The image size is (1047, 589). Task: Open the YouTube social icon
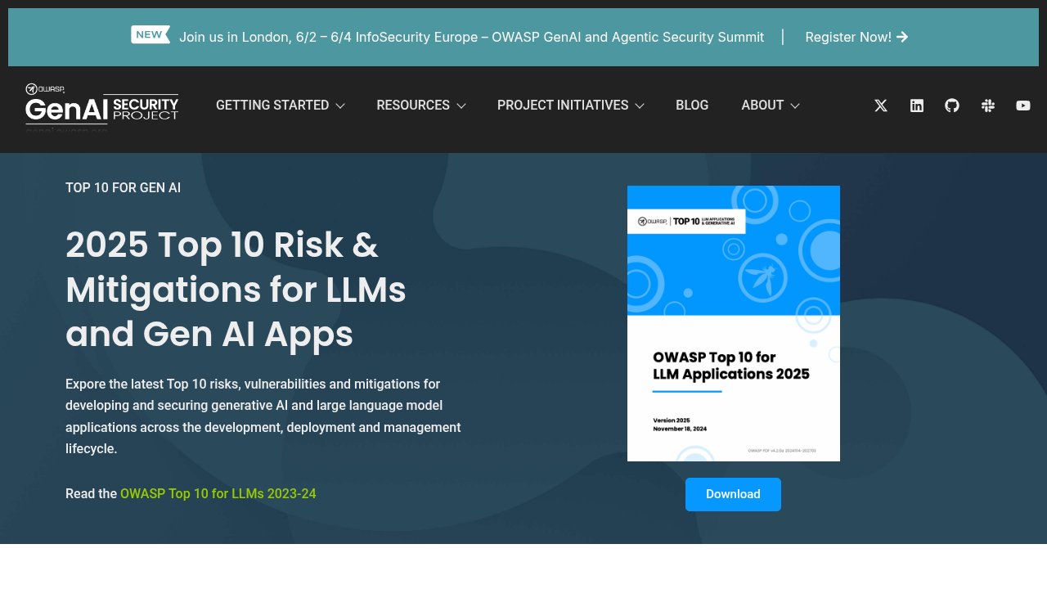[x=1023, y=106]
